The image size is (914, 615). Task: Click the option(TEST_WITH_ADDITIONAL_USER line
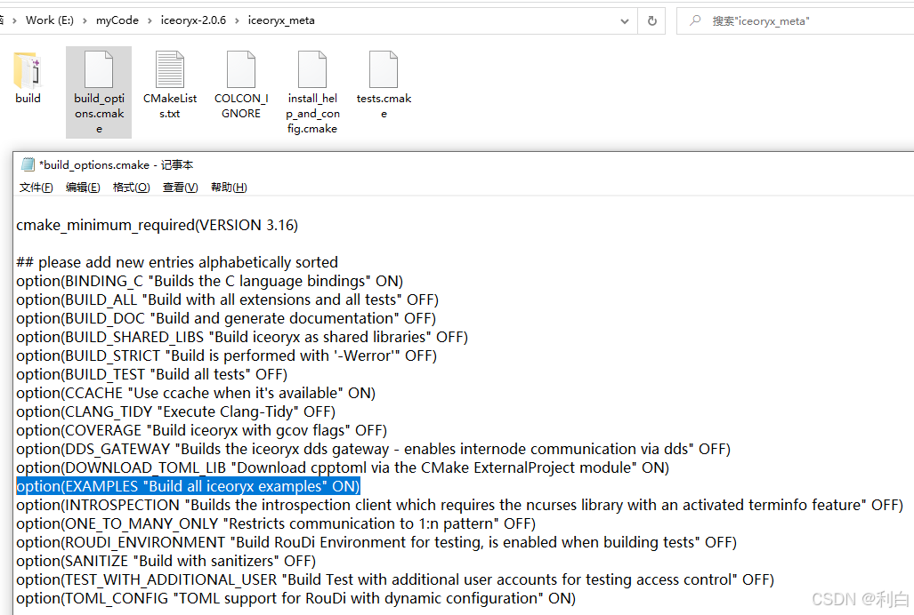[395, 579]
